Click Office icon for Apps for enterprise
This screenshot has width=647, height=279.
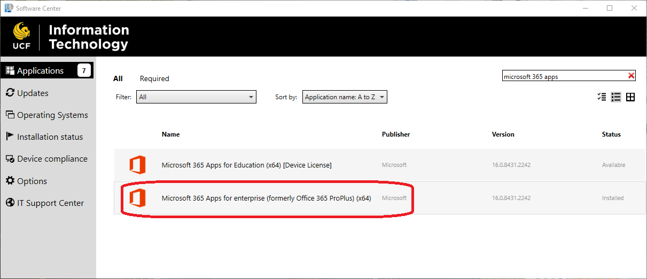click(x=137, y=198)
